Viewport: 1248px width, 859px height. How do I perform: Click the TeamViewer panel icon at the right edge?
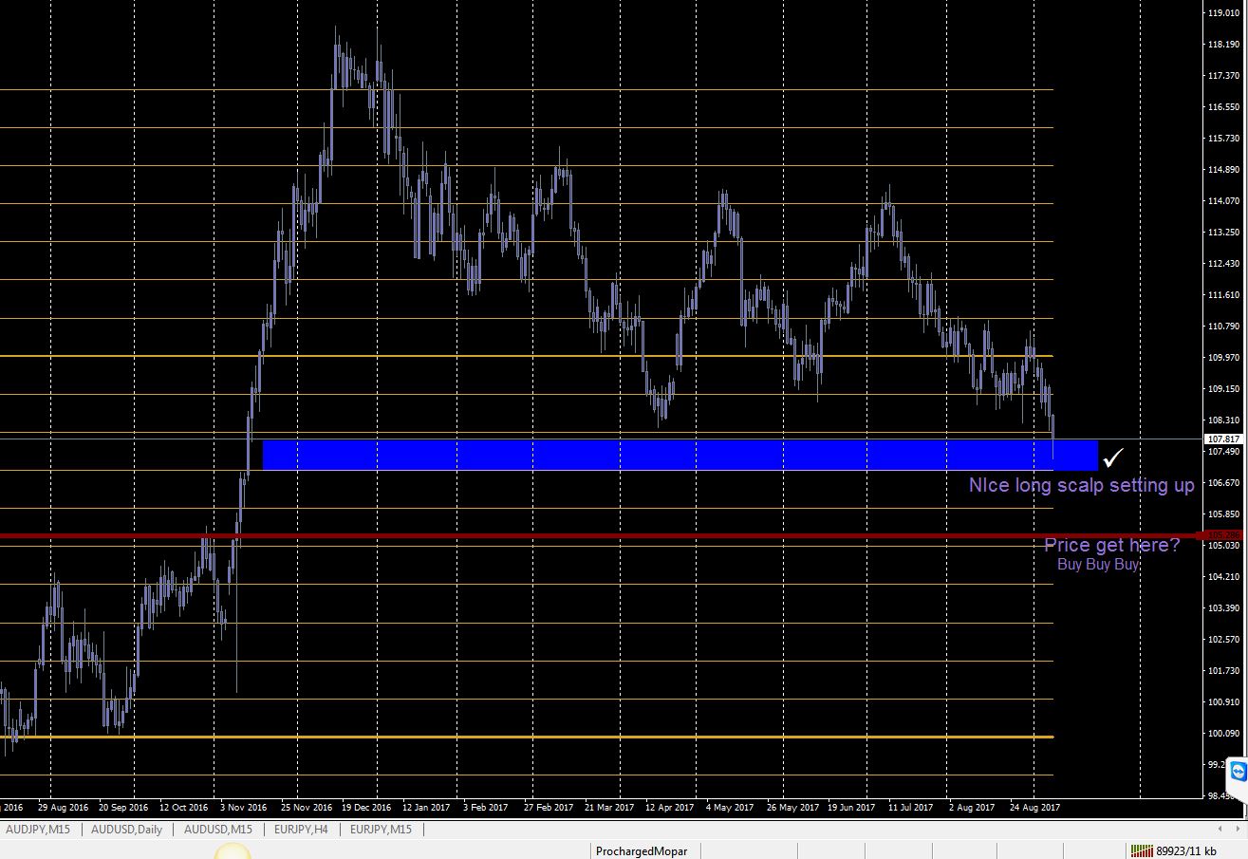coord(1238,770)
